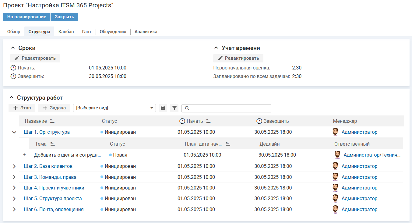Collapse the Учет времени section

pyautogui.click(x=216, y=48)
